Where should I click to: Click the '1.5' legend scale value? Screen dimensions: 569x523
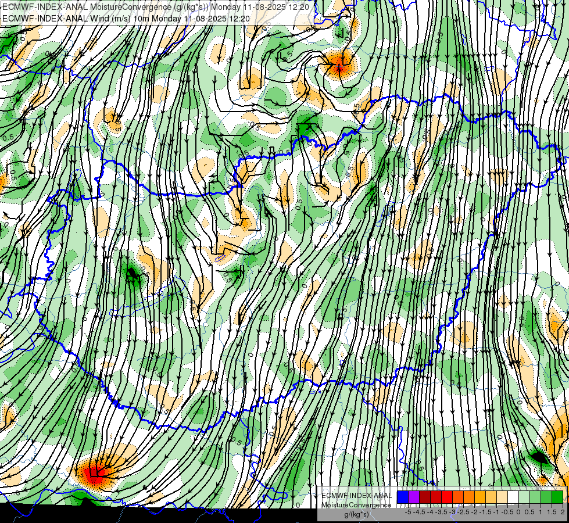[x=552, y=512]
